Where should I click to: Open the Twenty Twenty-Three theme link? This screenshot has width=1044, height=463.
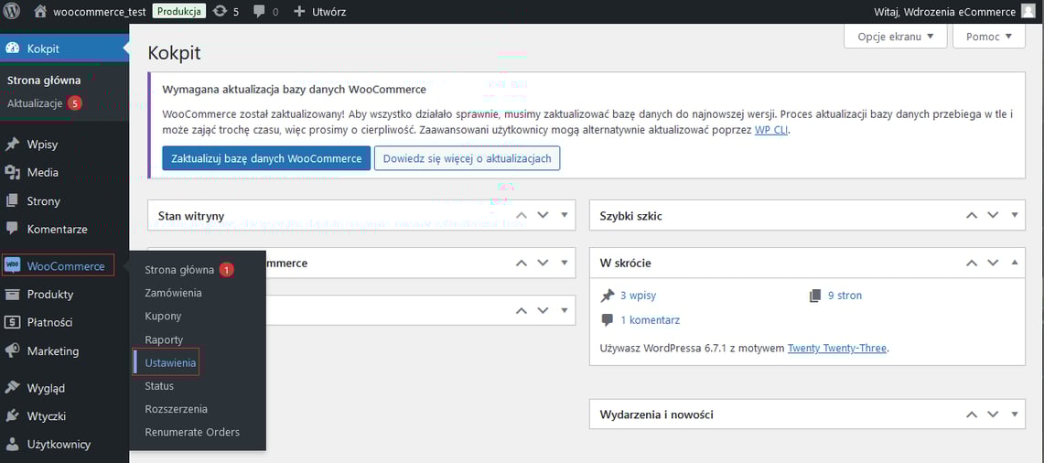(837, 348)
